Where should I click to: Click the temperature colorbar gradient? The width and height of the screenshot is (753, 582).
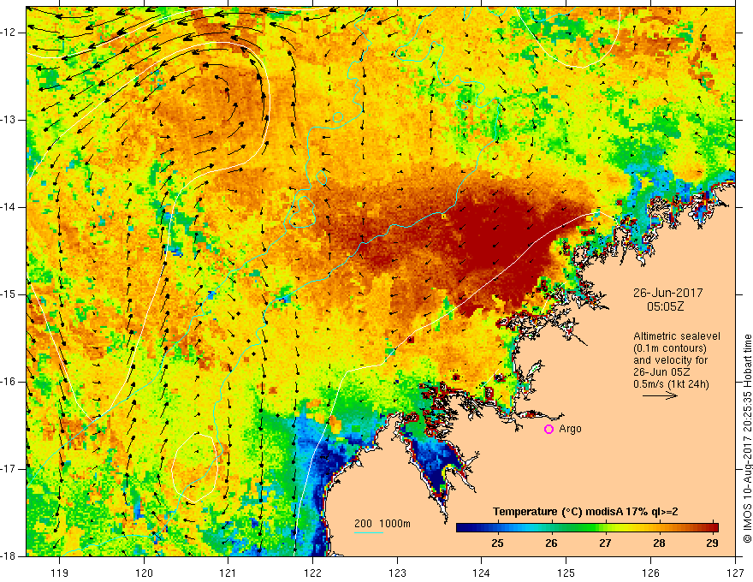tap(587, 527)
